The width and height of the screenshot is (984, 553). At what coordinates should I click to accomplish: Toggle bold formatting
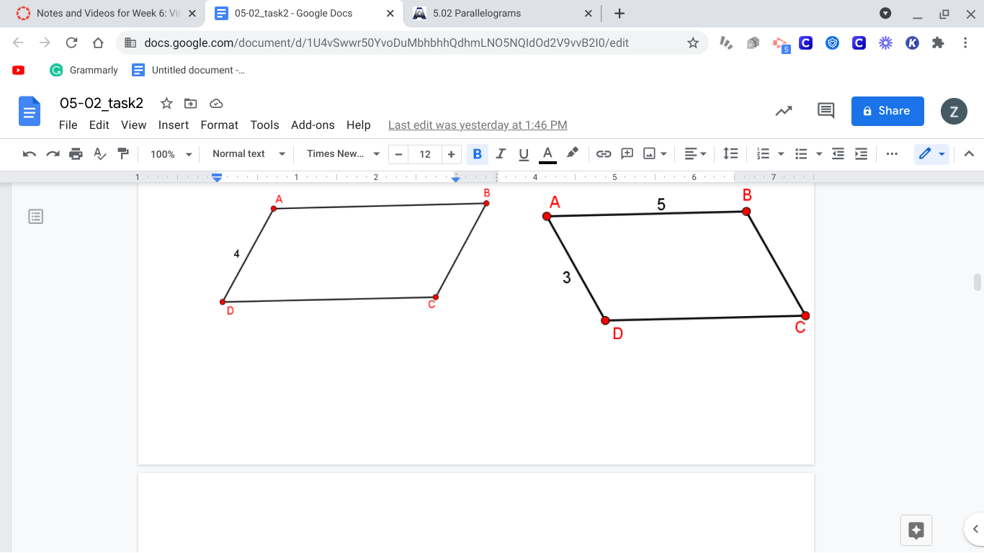click(x=477, y=153)
